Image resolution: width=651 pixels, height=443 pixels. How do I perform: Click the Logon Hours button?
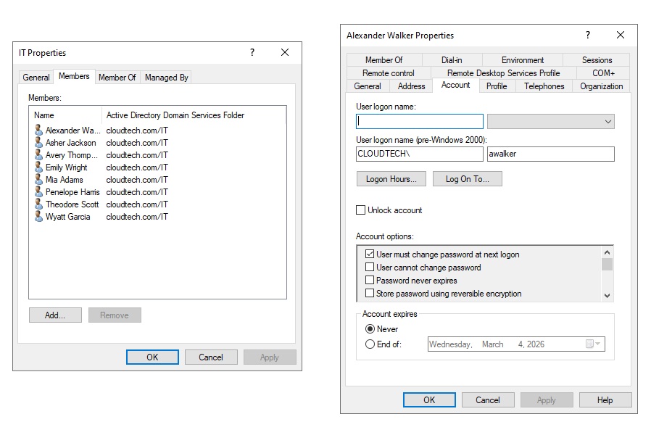tap(391, 179)
